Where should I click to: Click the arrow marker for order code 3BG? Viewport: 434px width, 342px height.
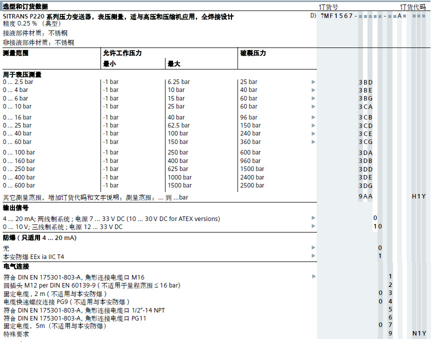pyautogui.click(x=313, y=98)
